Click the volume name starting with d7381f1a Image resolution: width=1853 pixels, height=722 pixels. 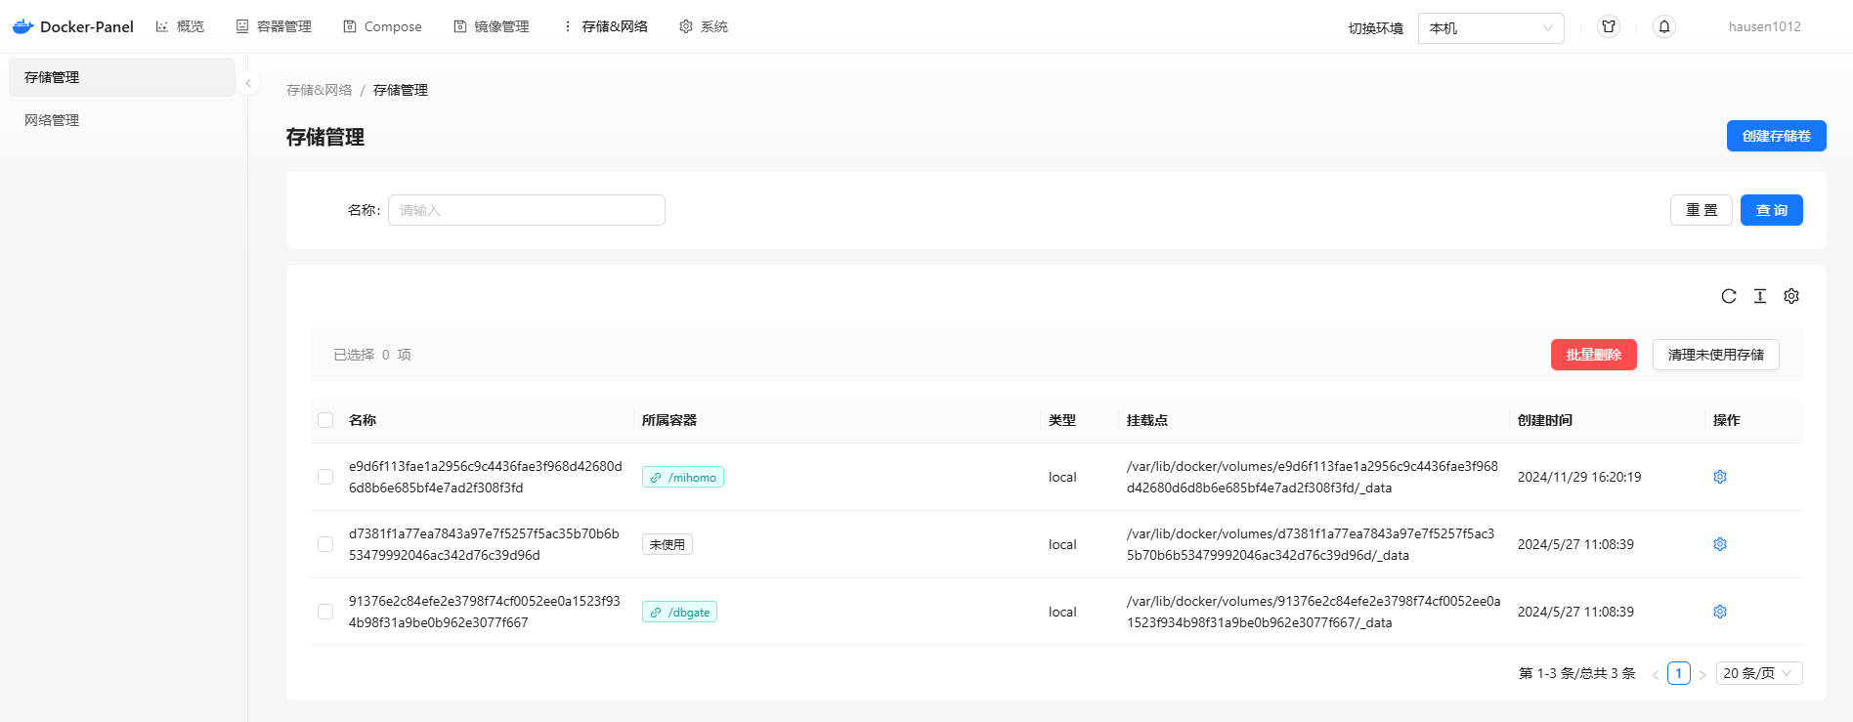click(x=484, y=544)
